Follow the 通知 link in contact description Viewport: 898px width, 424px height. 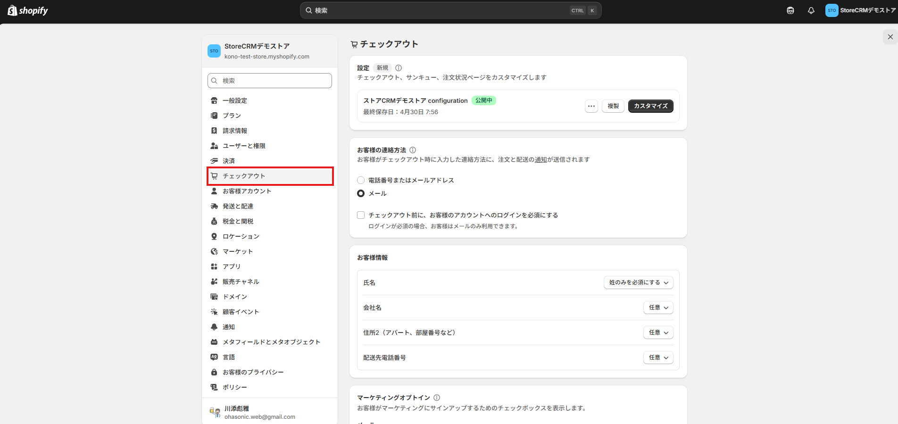540,159
